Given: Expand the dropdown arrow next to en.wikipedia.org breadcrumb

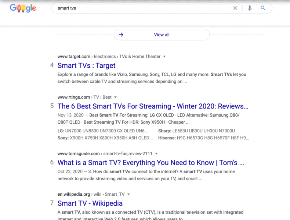Looking at the screenshot, I should [x=128, y=194].
